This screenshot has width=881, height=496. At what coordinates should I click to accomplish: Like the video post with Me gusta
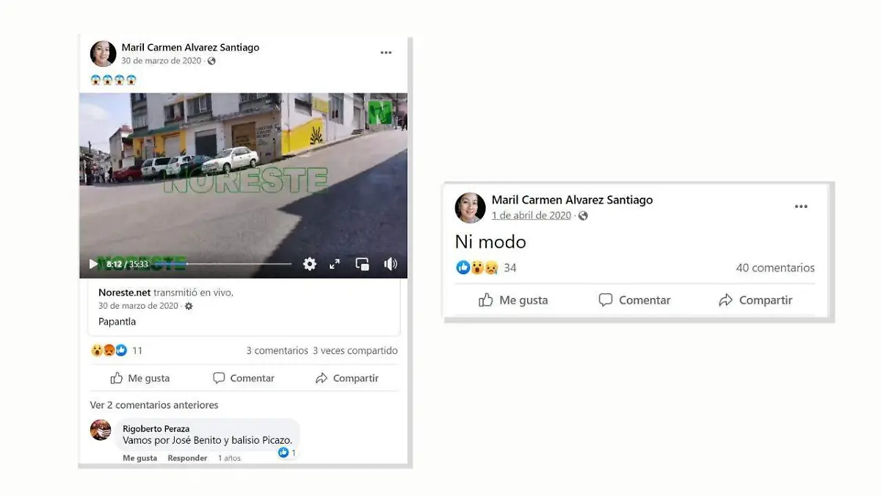[140, 378]
